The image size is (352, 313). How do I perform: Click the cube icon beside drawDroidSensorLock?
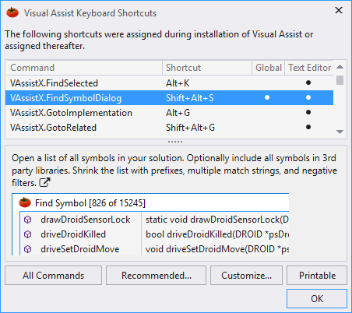point(28,220)
